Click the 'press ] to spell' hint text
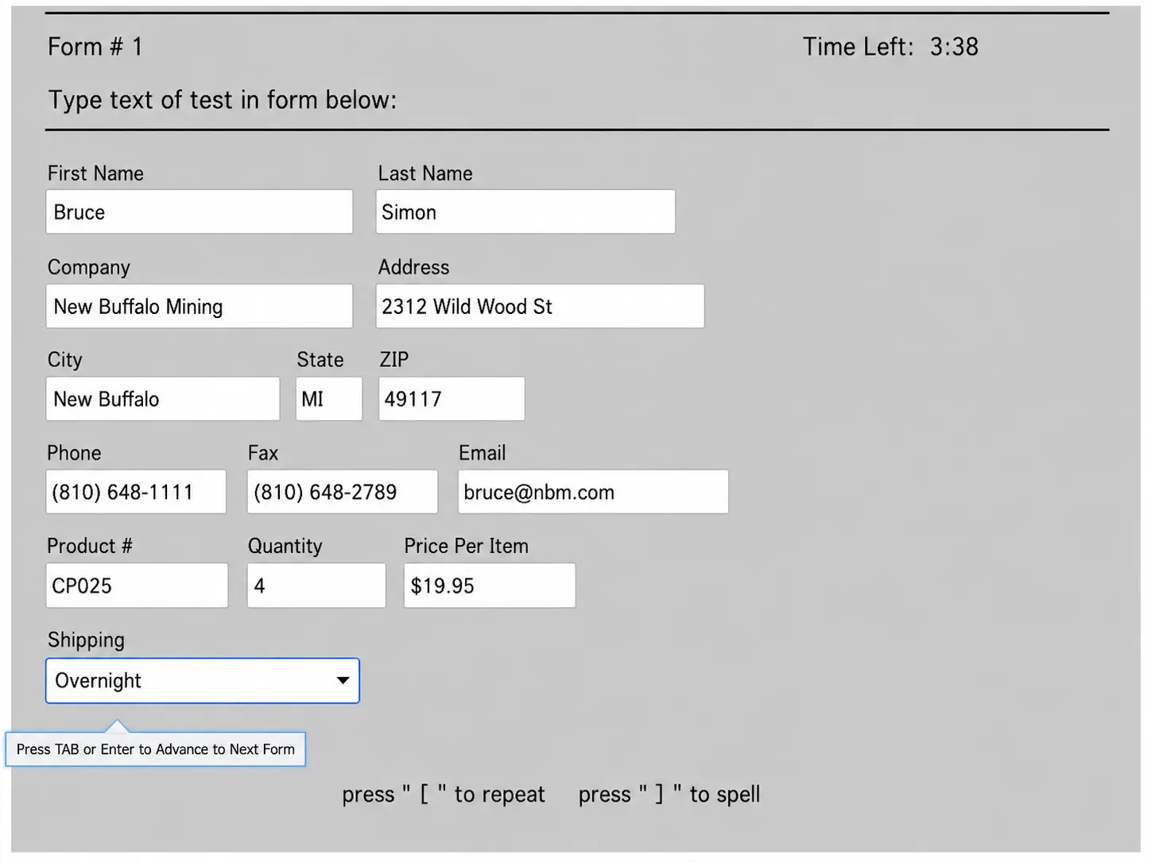The width and height of the screenshot is (1151, 863). [x=669, y=795]
